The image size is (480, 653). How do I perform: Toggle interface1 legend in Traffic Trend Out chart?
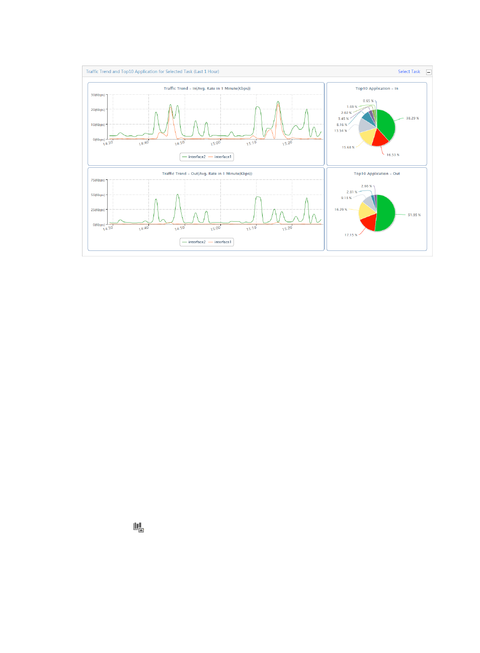pyautogui.click(x=220, y=242)
